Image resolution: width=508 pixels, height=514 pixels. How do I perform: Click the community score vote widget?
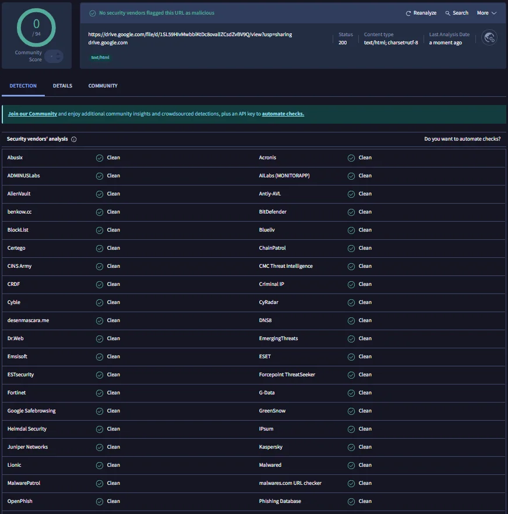click(x=54, y=57)
